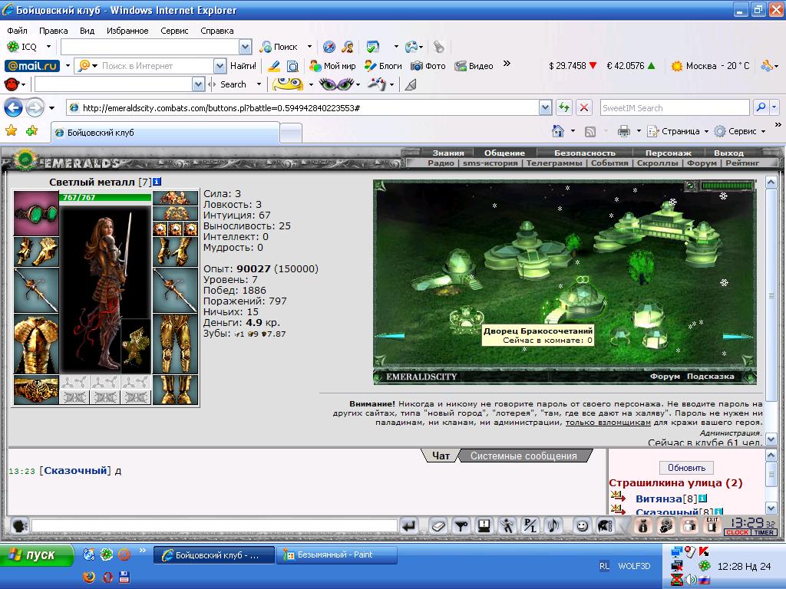Click the helmet icon in chat bar
This screenshot has height=589, width=786.
(605, 526)
